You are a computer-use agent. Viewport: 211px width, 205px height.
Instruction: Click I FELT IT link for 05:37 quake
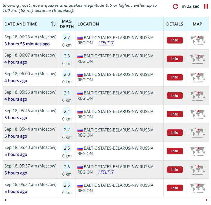[106, 172]
